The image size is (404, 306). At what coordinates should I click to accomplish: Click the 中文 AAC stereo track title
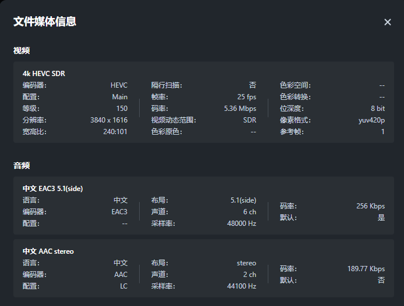click(48, 251)
